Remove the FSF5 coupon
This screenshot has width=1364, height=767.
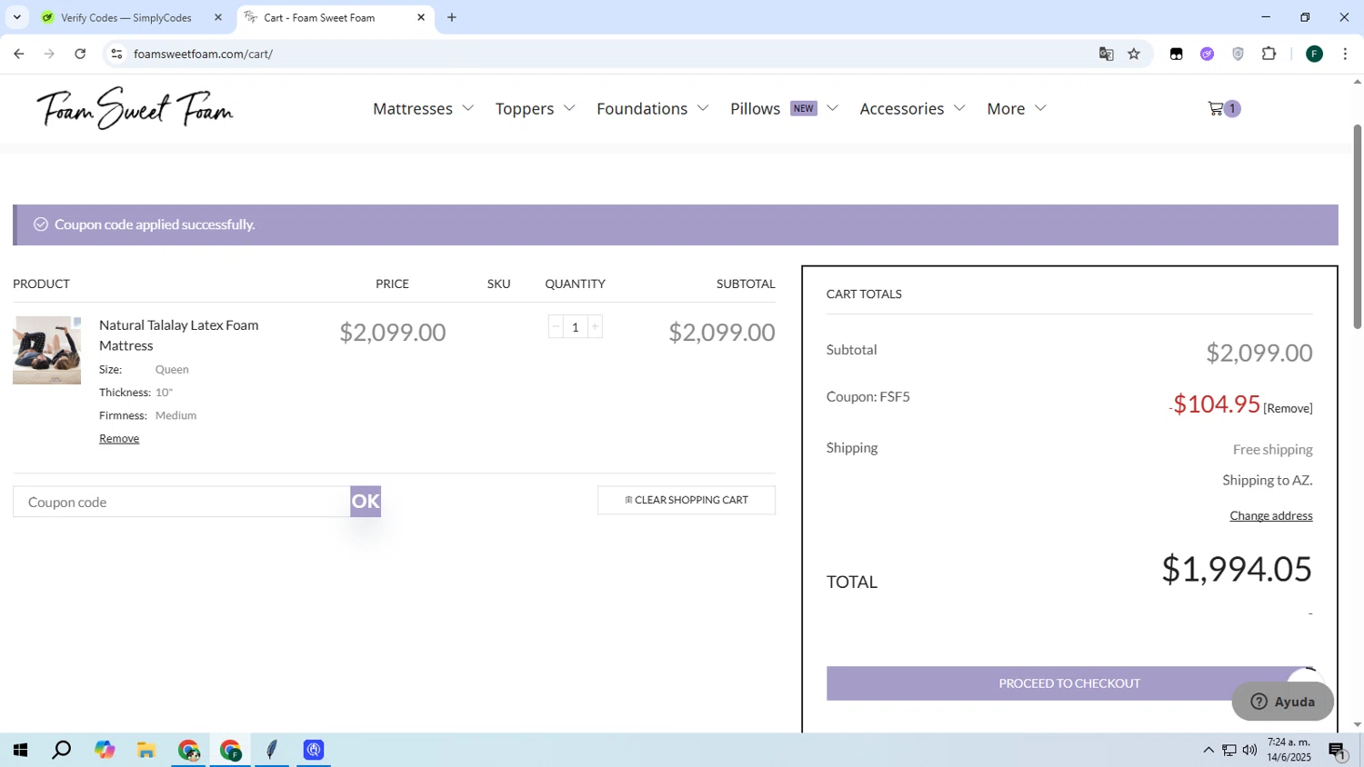1288,408
